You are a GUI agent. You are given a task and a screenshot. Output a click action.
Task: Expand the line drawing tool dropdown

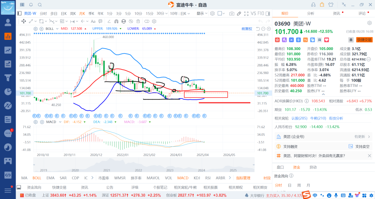36,21
